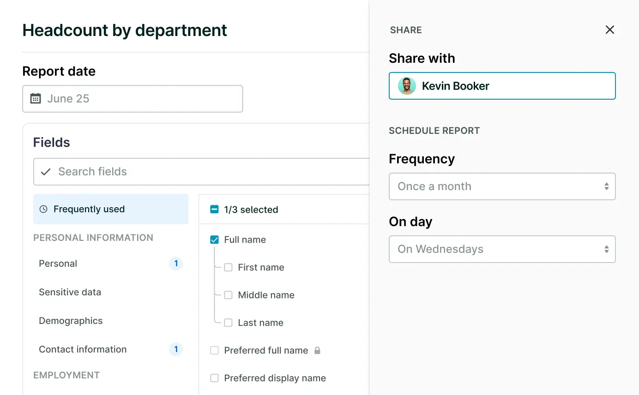
Task: Open the Frequency dropdown
Action: (x=502, y=186)
